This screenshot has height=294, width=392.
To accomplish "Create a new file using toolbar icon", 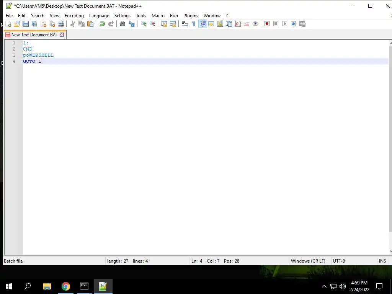I will click(8, 24).
